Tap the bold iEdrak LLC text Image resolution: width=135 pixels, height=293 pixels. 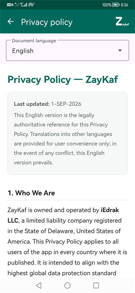coord(63,215)
